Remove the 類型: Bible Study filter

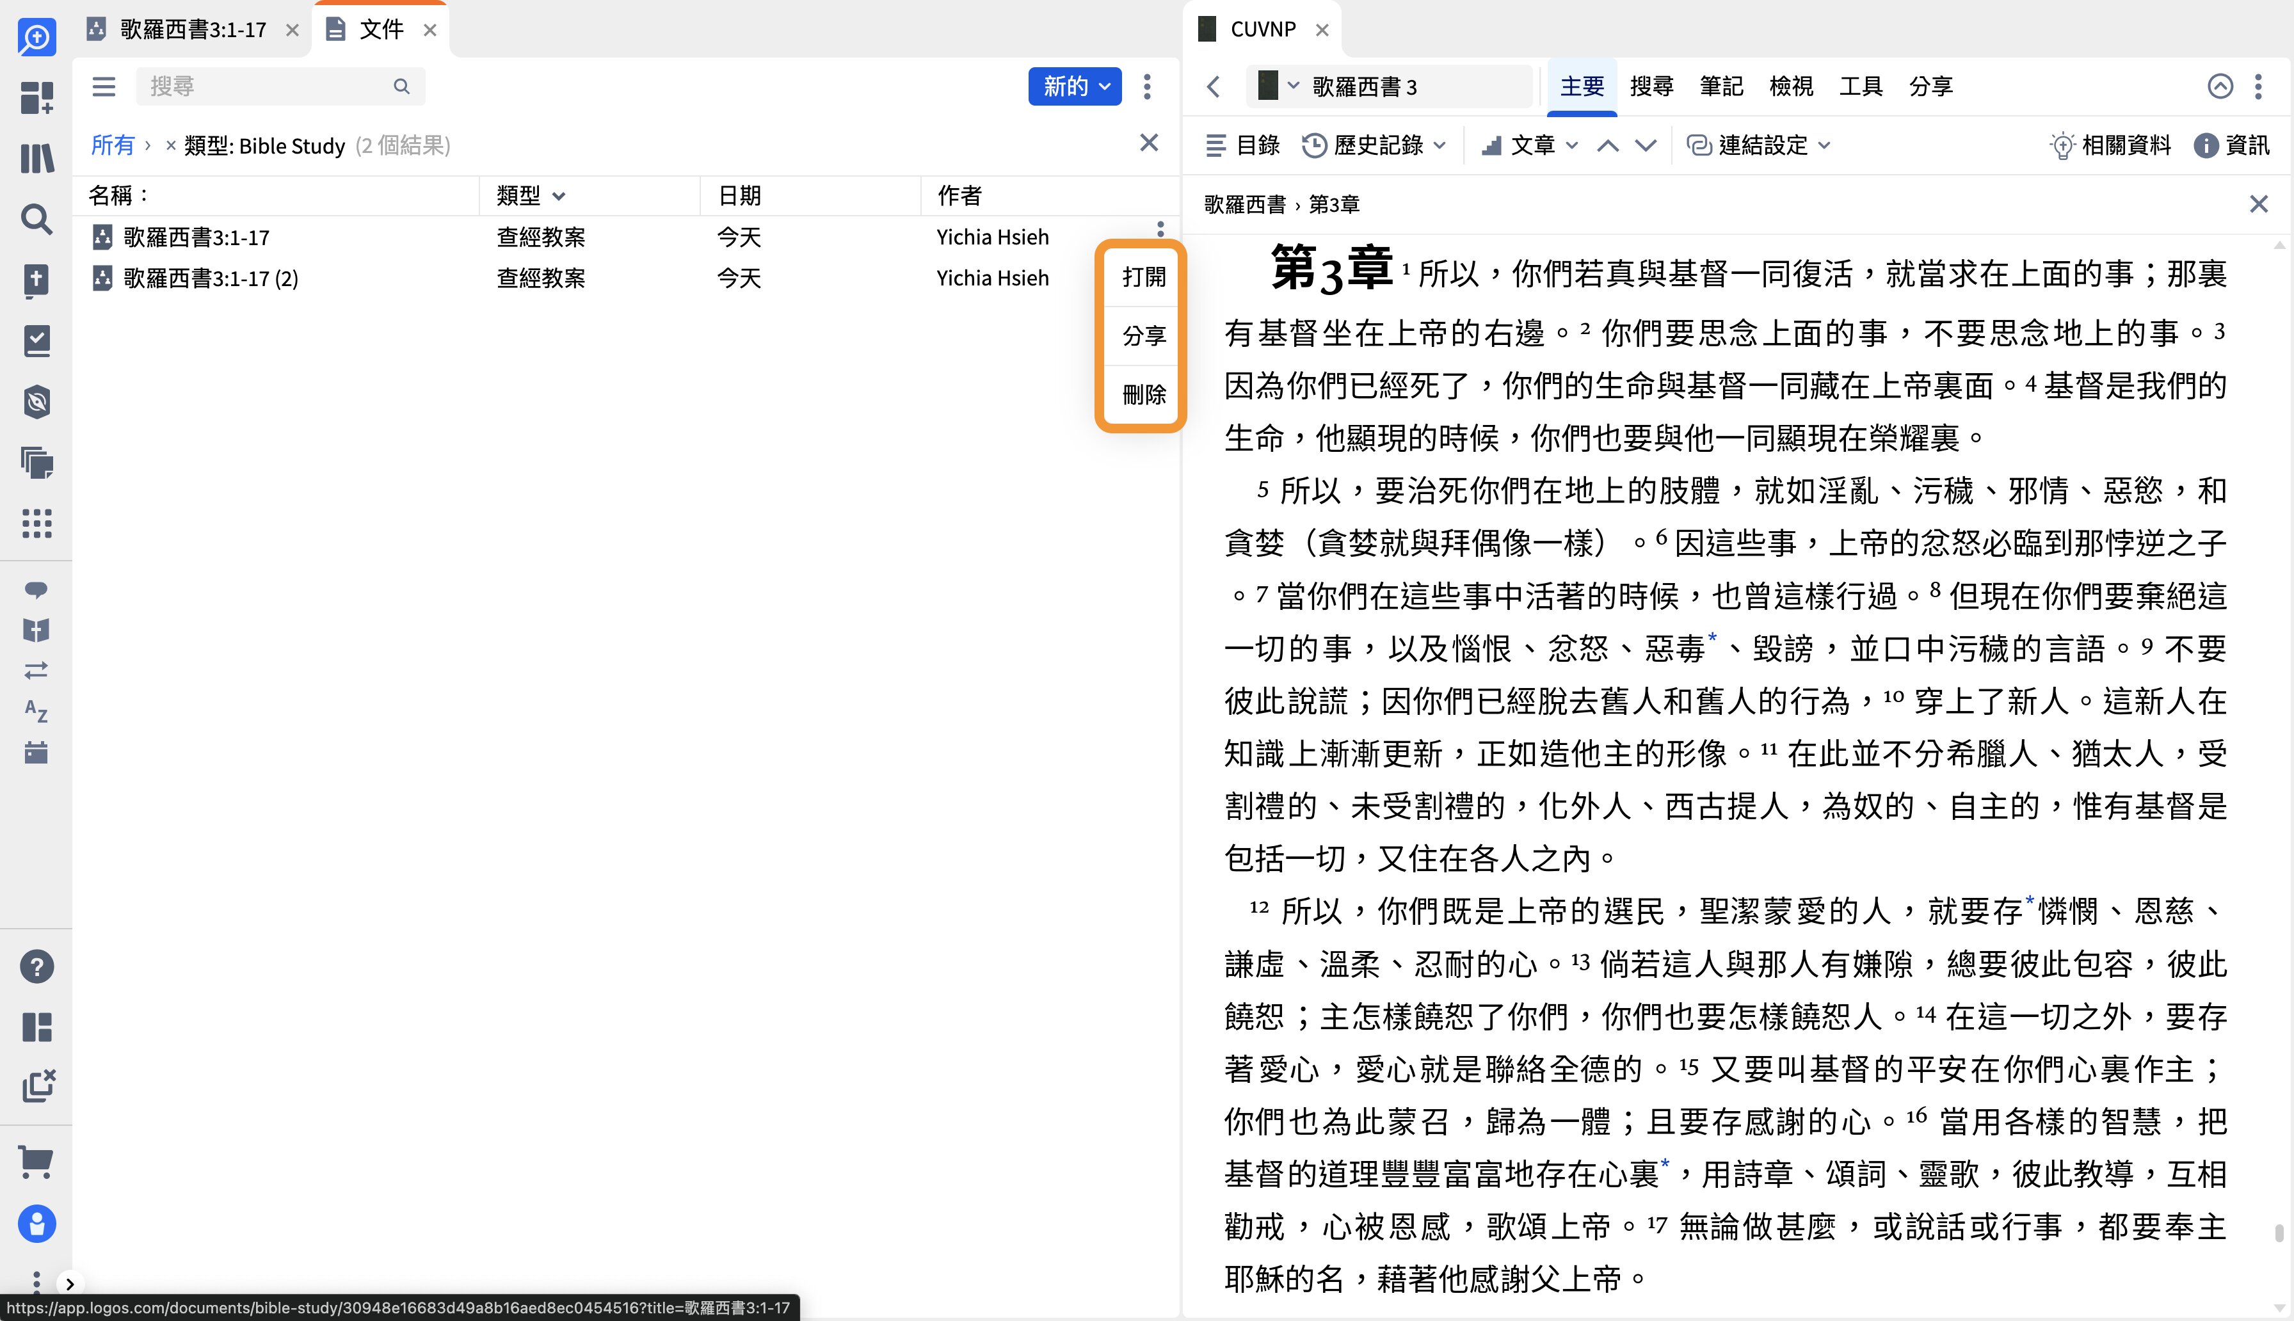coord(170,145)
